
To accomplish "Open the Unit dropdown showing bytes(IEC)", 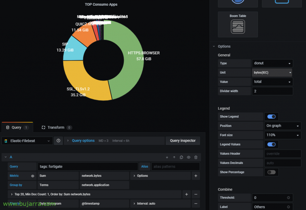I will click(x=272, y=72).
